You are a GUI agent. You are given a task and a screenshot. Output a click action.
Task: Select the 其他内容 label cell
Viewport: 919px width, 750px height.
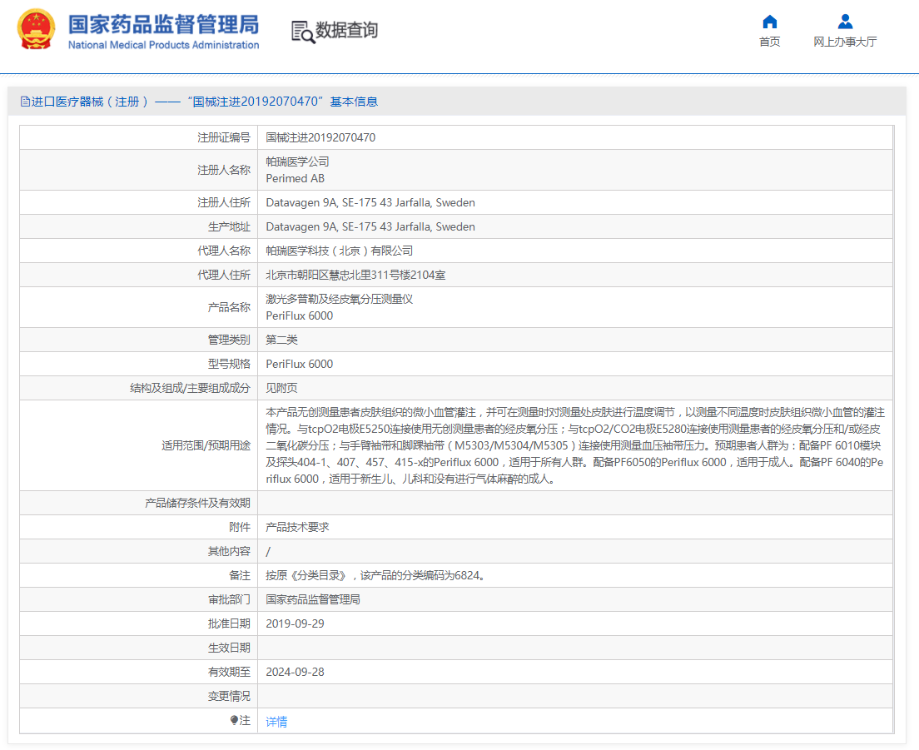pos(138,551)
